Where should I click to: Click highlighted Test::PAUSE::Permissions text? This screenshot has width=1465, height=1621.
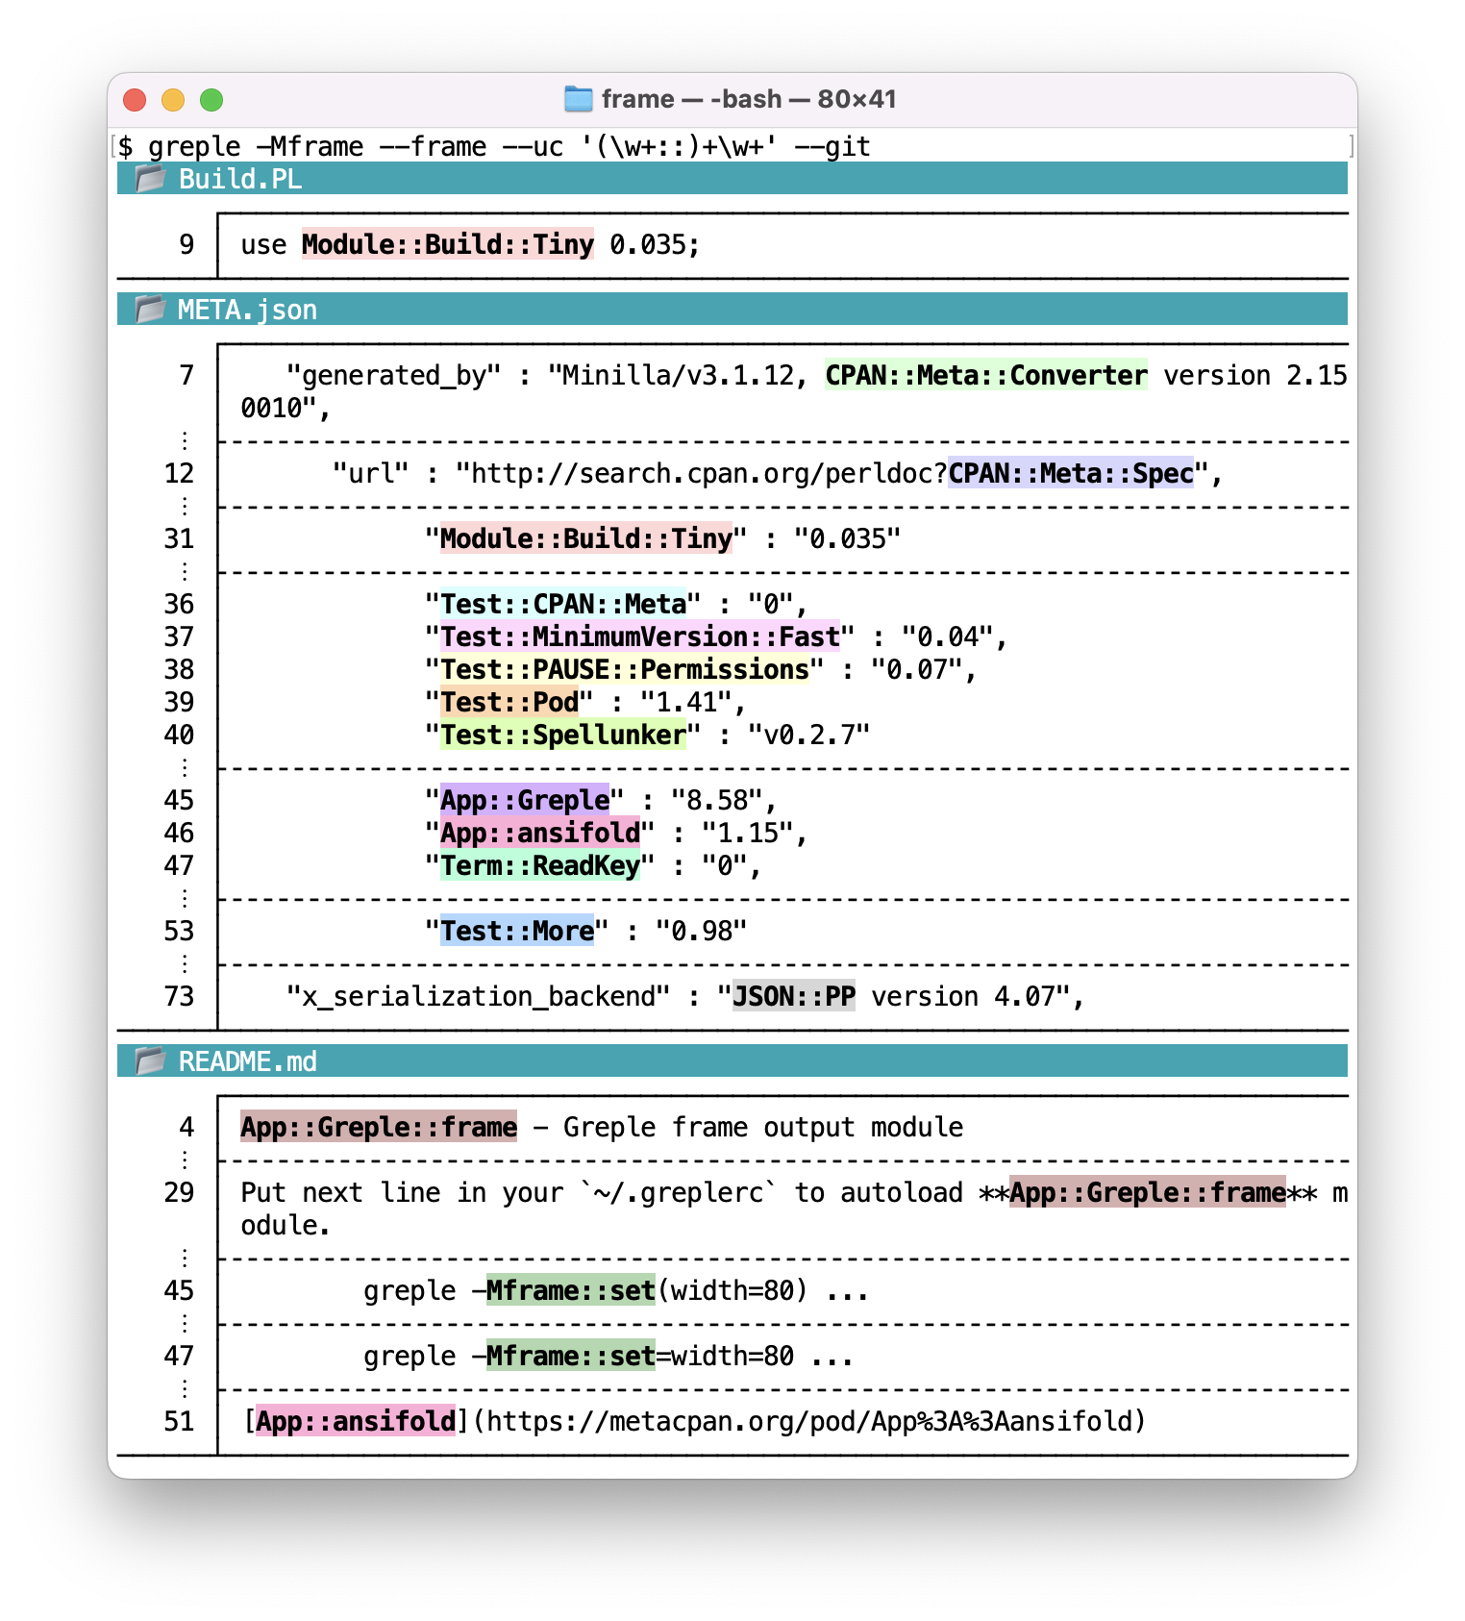pos(625,669)
